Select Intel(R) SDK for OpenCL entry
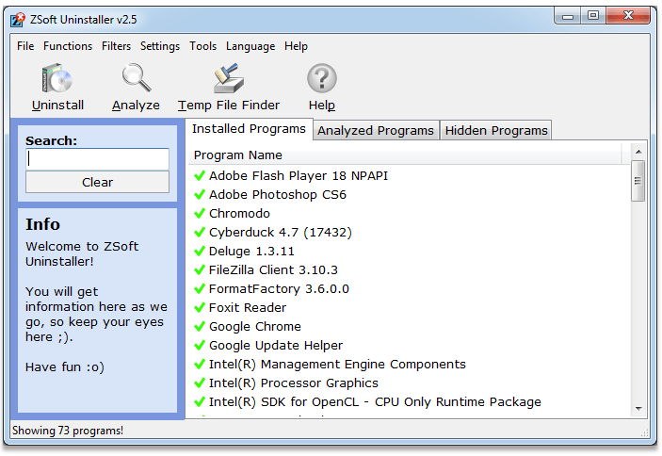 coord(375,401)
